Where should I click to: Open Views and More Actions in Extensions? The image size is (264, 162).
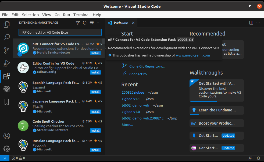[x=99, y=23]
